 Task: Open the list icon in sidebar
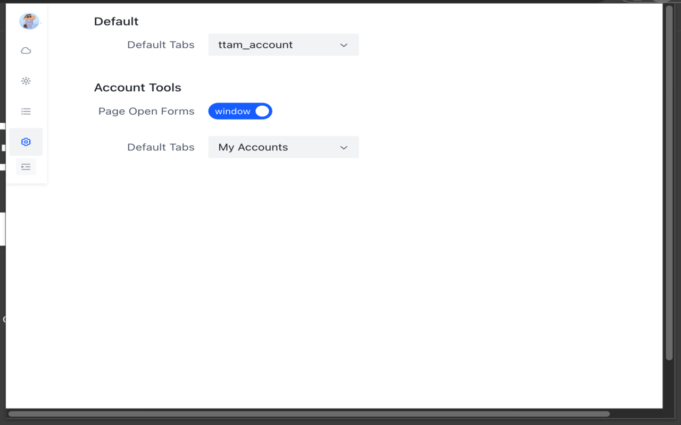pos(26,112)
